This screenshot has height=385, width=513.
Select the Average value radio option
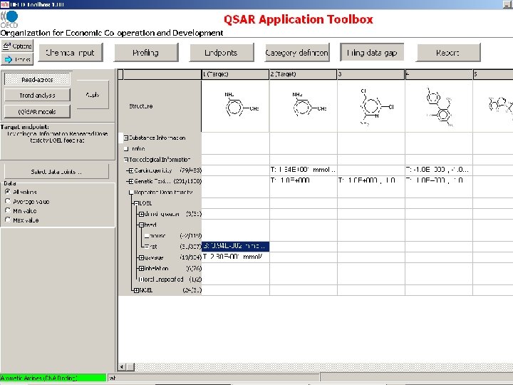pos(8,201)
